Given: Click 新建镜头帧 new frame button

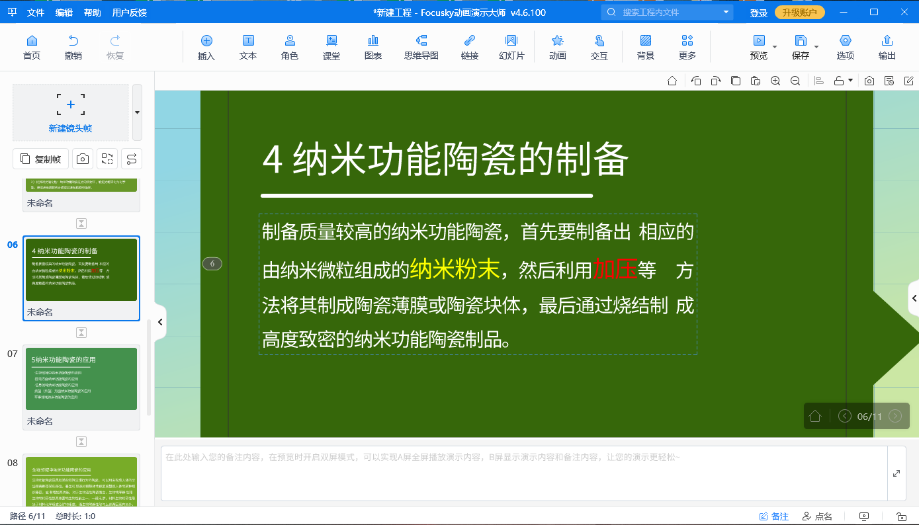Looking at the screenshot, I should tap(71, 112).
